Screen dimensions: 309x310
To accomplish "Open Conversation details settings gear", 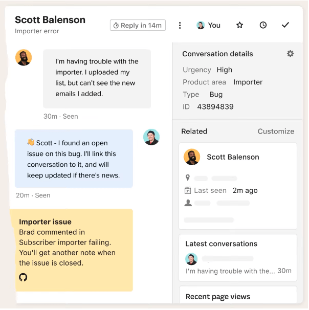I will pyautogui.click(x=290, y=54).
